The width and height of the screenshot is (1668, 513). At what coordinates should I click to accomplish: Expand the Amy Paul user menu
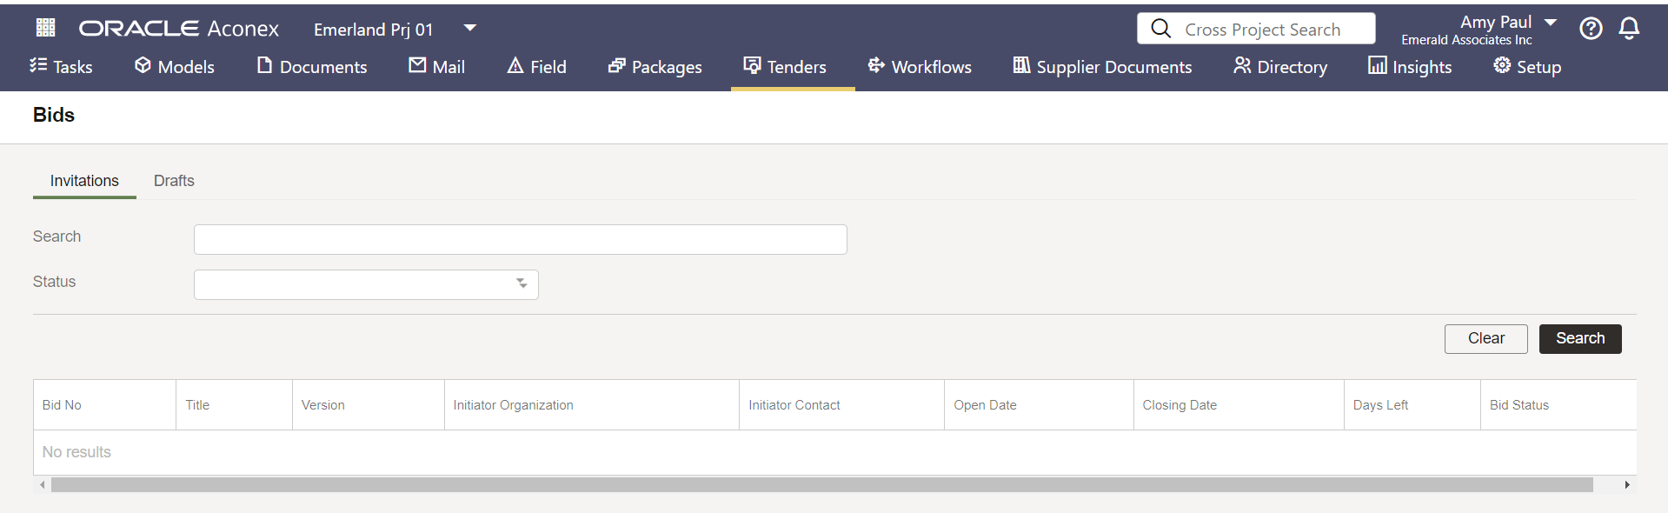[1551, 23]
